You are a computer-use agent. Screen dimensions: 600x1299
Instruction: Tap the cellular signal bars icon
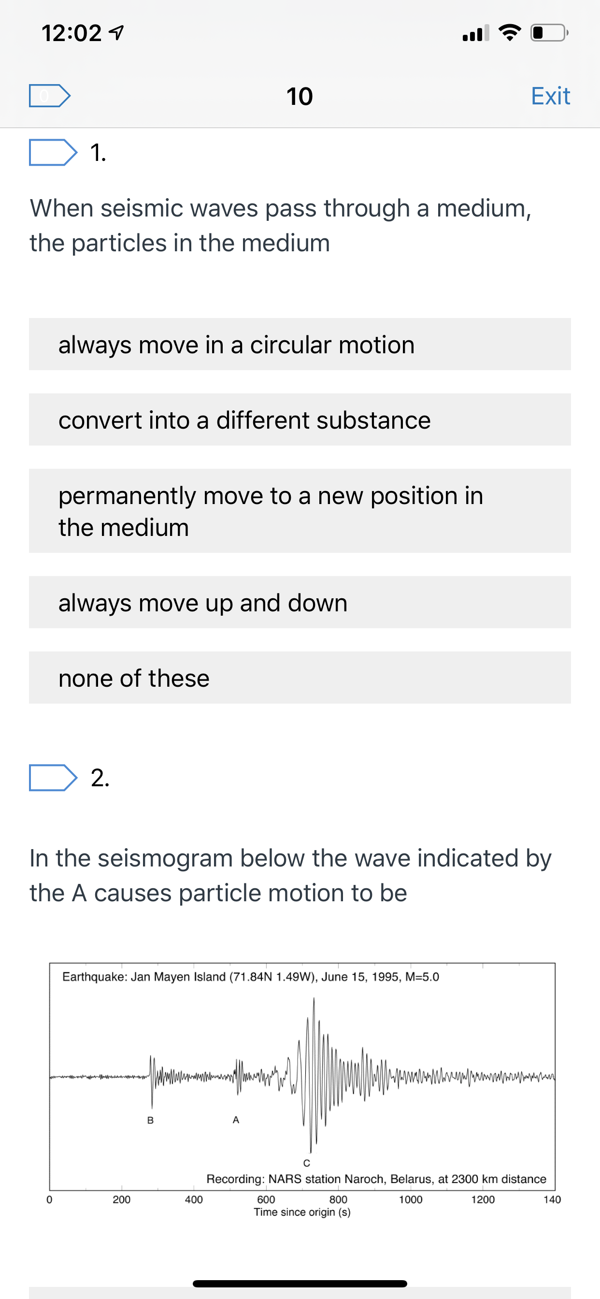(x=476, y=33)
